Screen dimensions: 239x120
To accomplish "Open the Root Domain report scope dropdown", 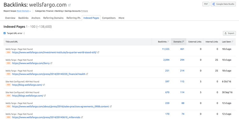I will point(24,11).
